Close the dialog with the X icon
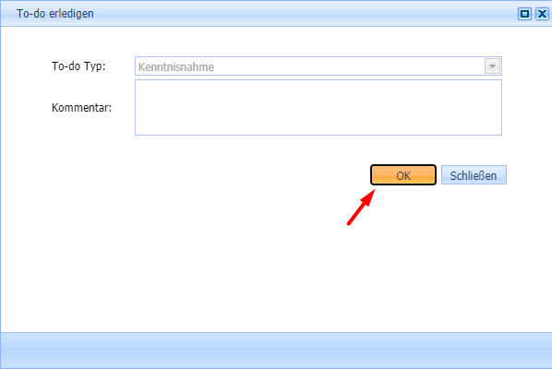The width and height of the screenshot is (552, 369). pos(542,14)
